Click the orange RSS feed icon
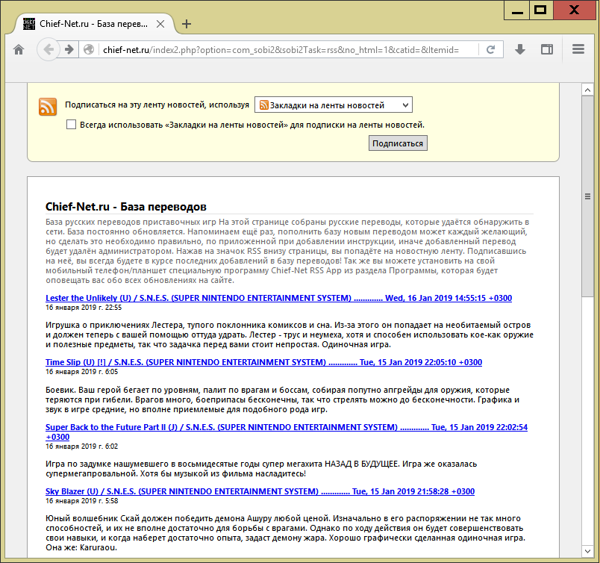This screenshot has width=600, height=563. pyautogui.click(x=48, y=107)
